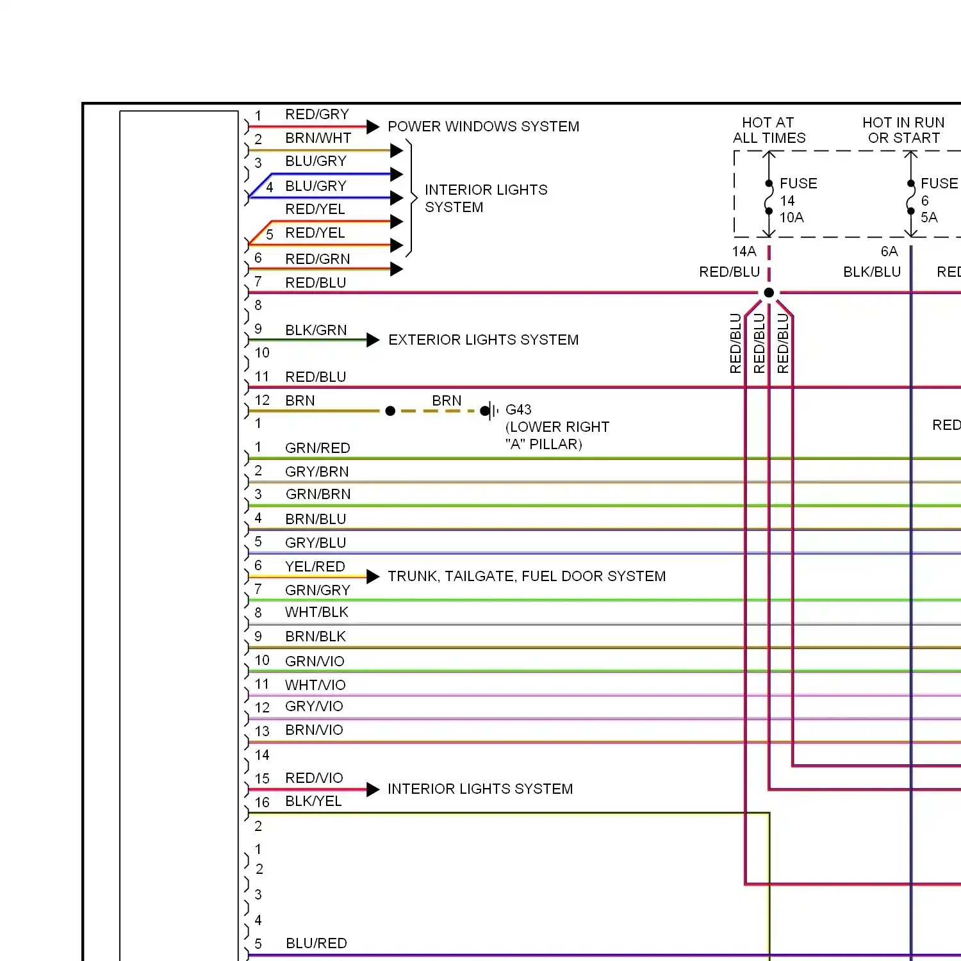
Task: Click the BLK/YEL wire label
Action: coord(313,801)
